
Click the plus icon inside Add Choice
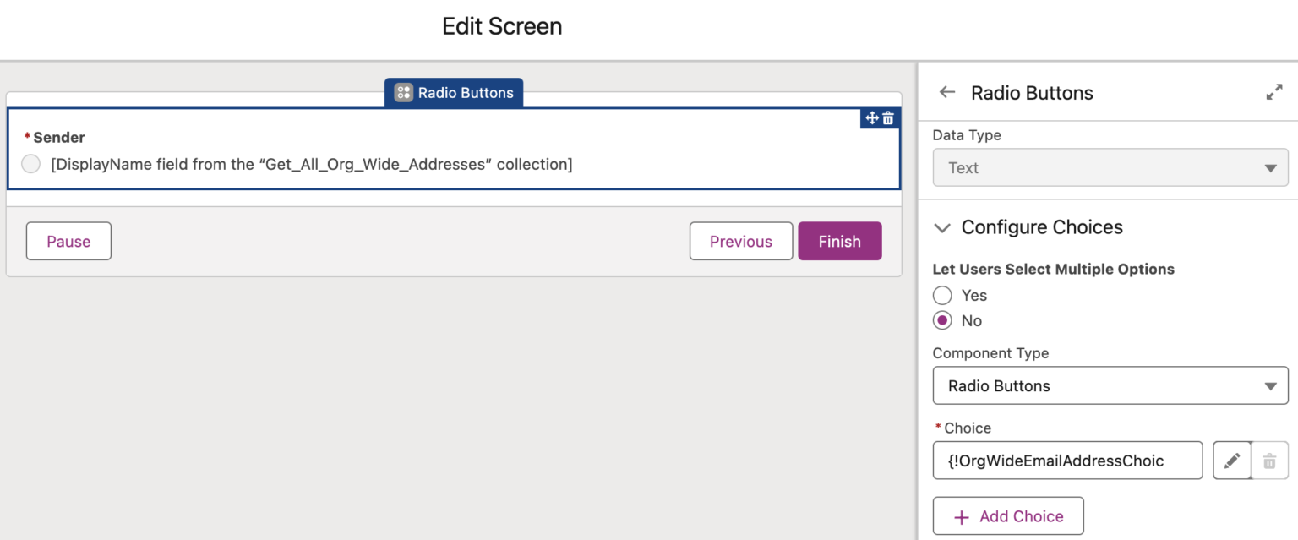pyautogui.click(x=963, y=516)
